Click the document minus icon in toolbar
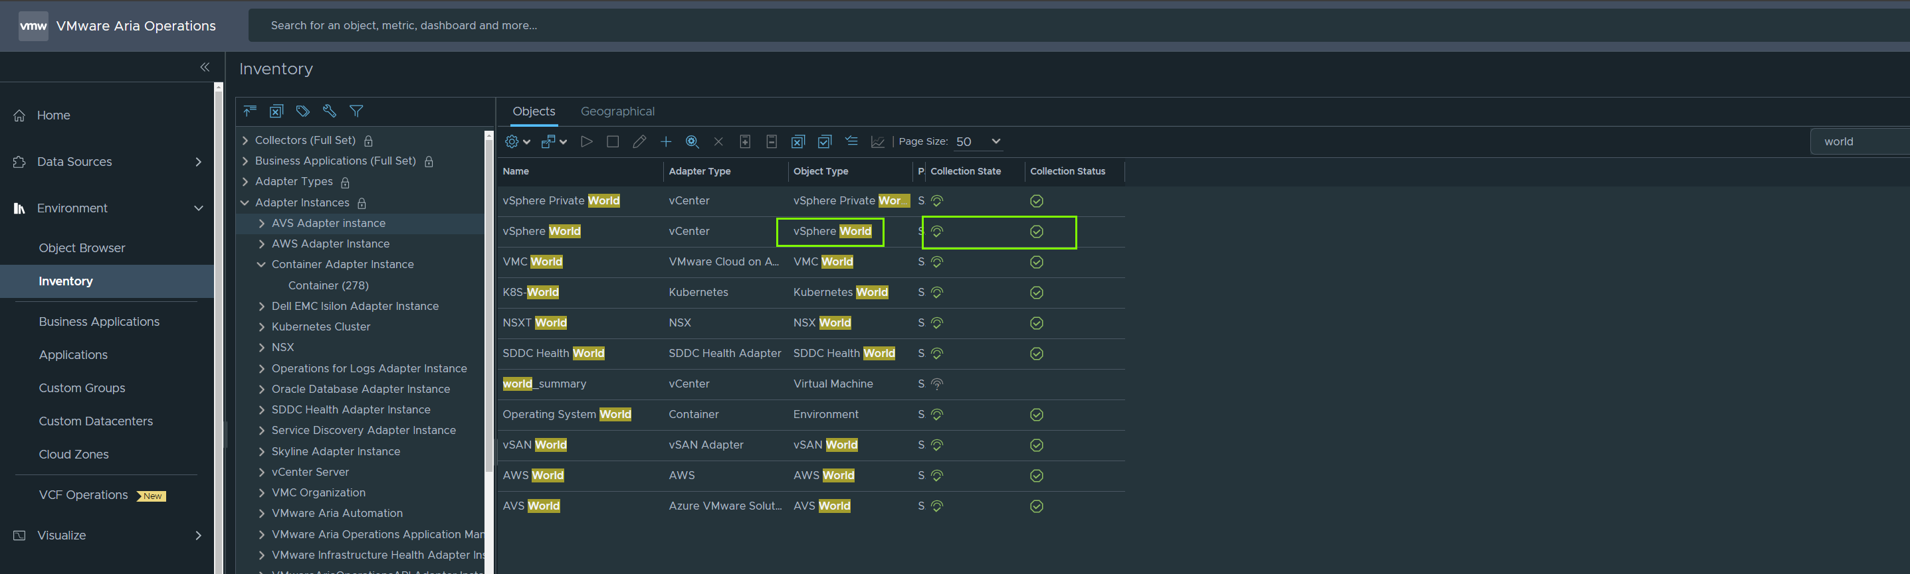This screenshot has width=1910, height=574. point(771,141)
